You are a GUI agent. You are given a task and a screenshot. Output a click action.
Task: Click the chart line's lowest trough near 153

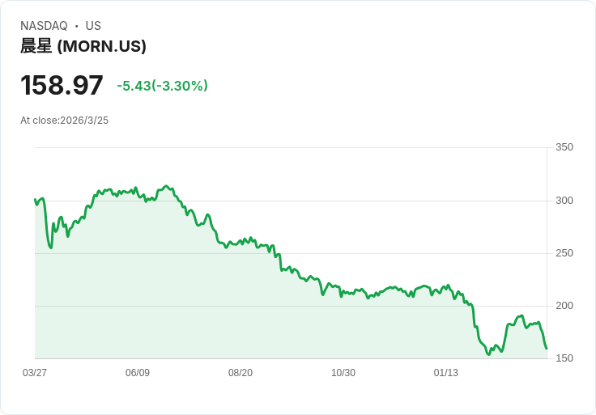pos(489,354)
